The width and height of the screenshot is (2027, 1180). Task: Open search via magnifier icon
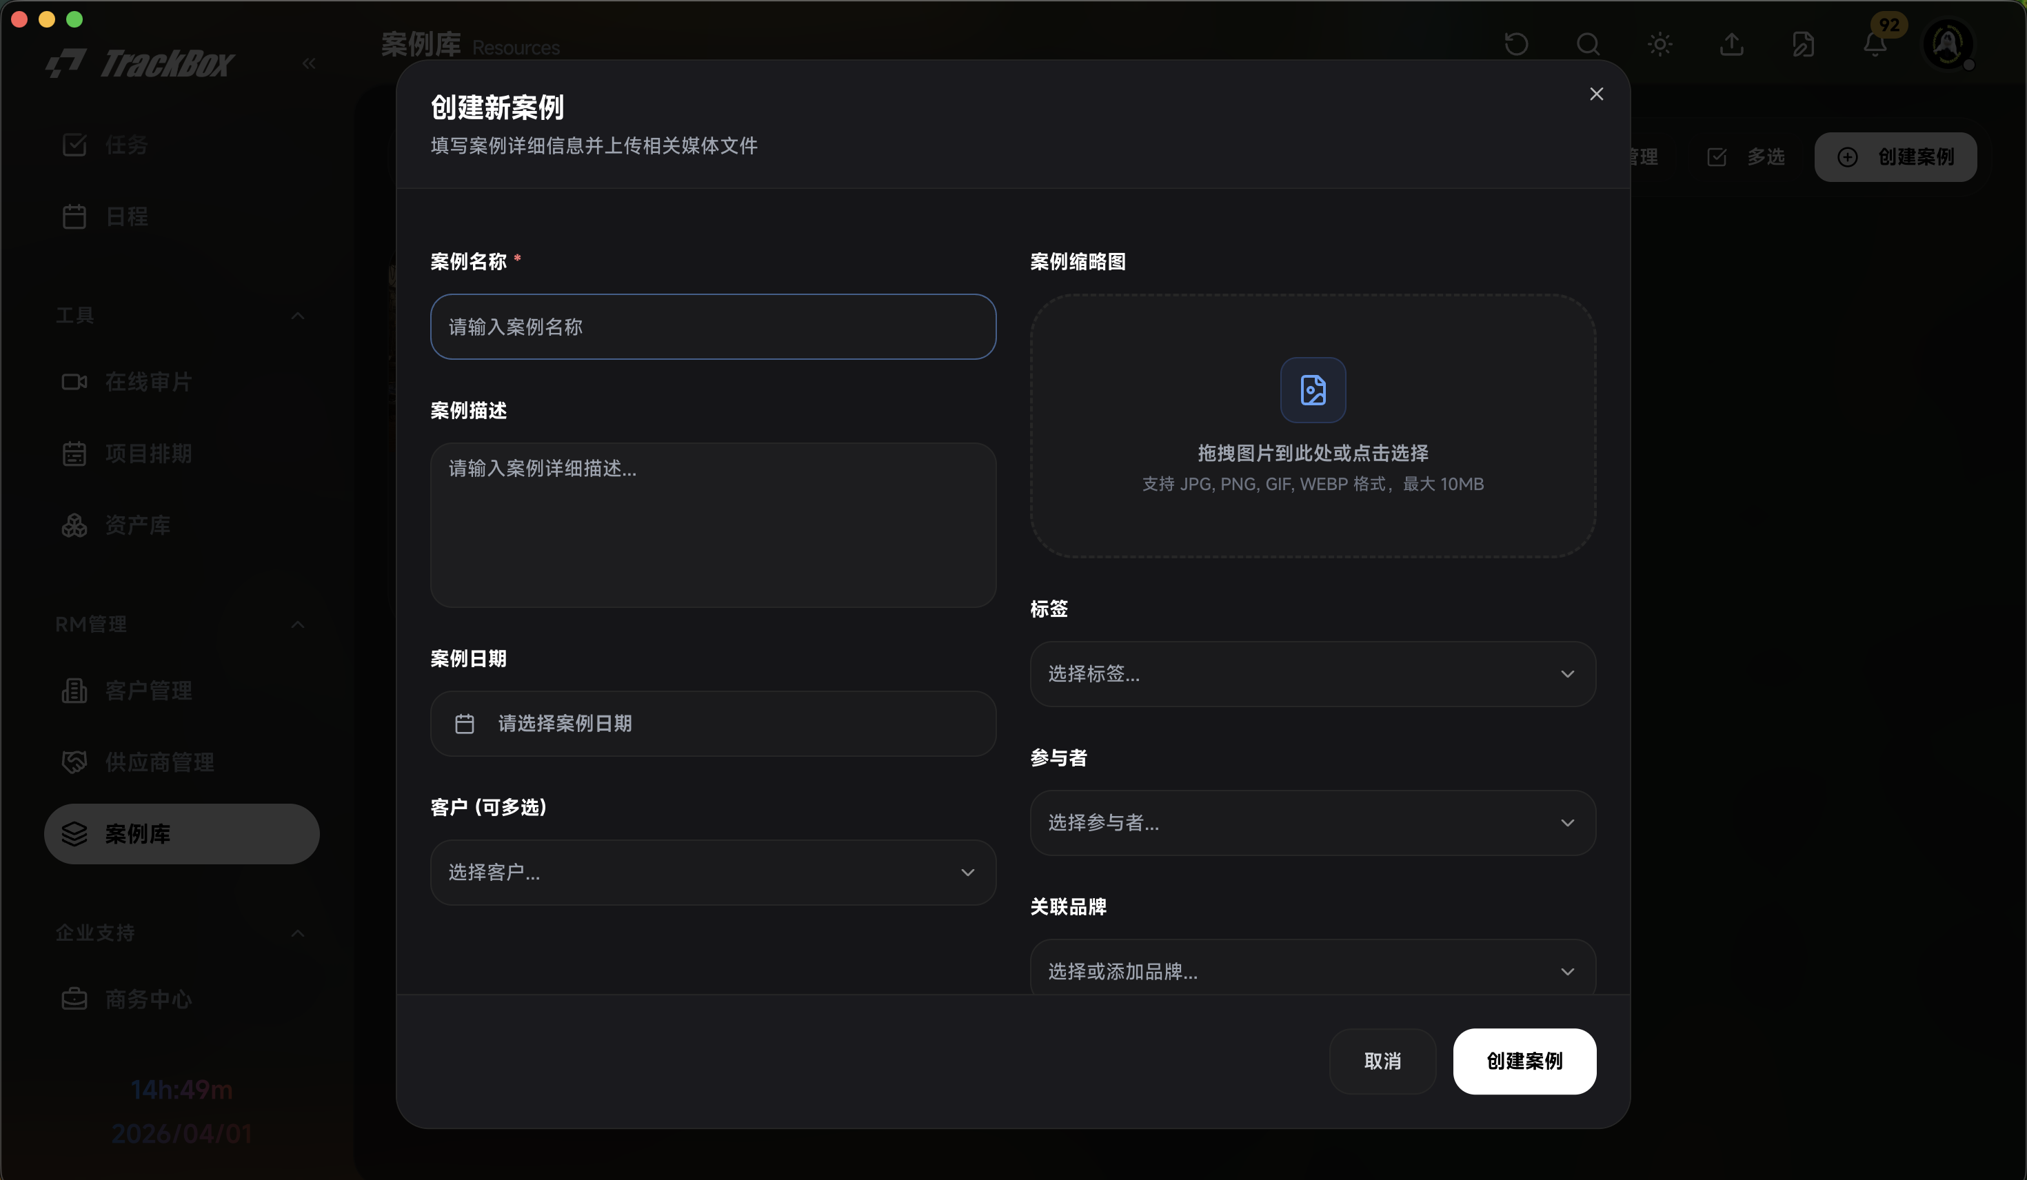tap(1588, 43)
